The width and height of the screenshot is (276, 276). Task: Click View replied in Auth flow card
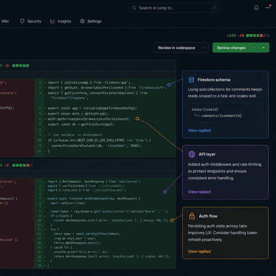[199, 251]
